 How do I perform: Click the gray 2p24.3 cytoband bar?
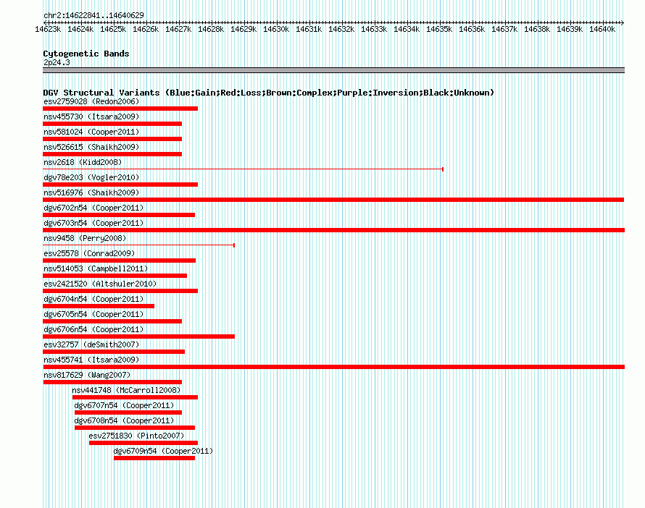coord(333,70)
